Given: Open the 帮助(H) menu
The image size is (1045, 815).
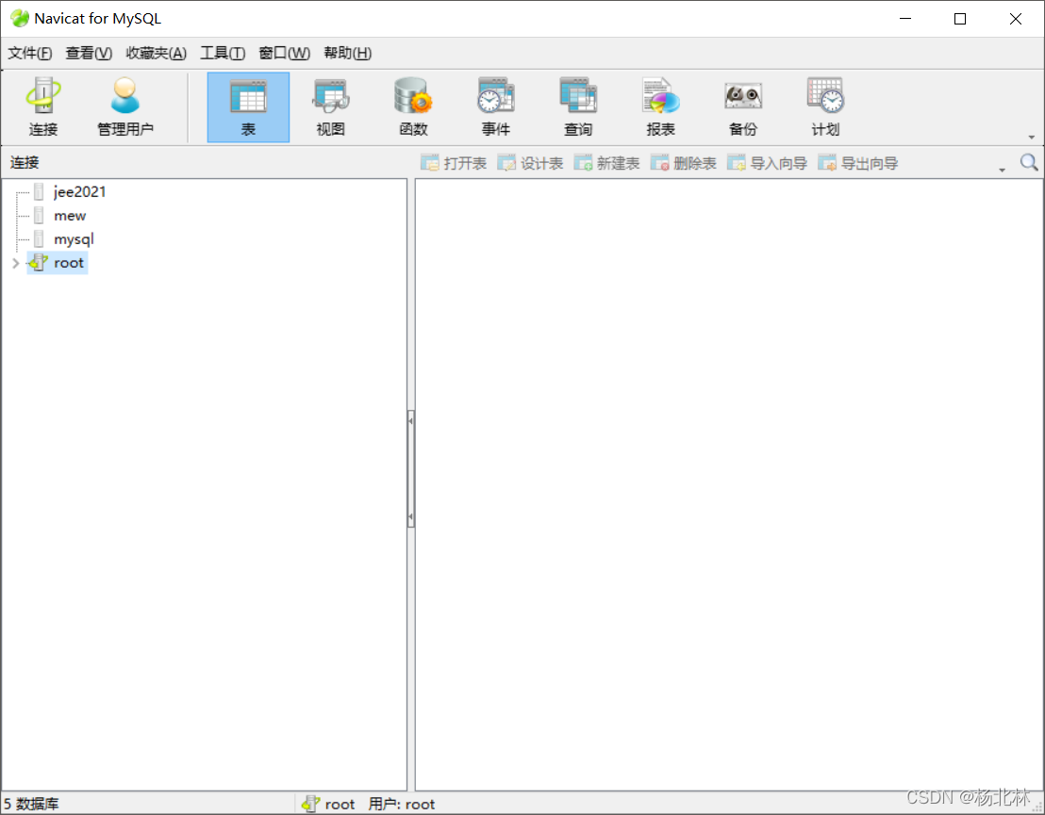Looking at the screenshot, I should (347, 54).
